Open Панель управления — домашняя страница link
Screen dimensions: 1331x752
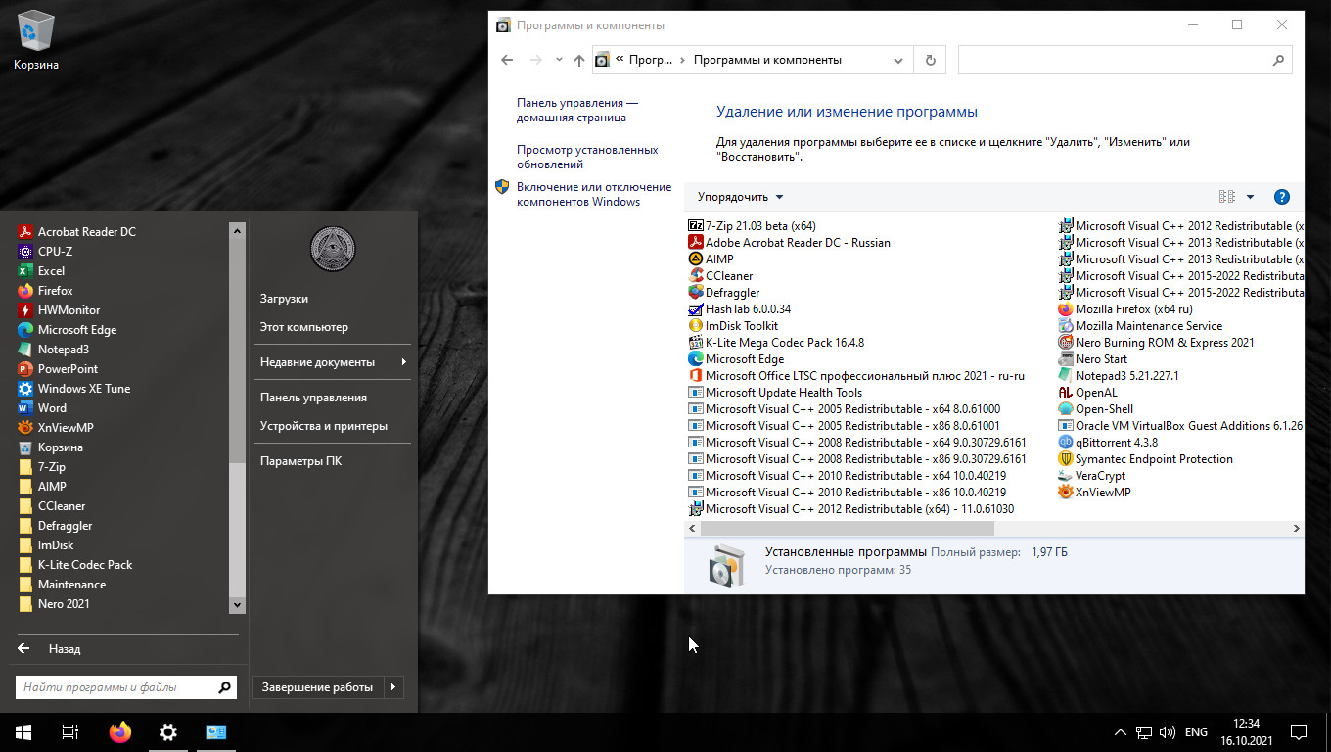click(x=577, y=110)
